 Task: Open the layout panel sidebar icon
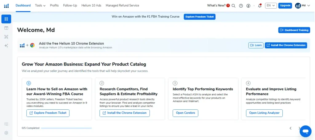pos(6,28)
